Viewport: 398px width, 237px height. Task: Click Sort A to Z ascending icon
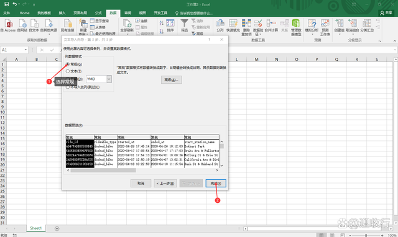162,23
